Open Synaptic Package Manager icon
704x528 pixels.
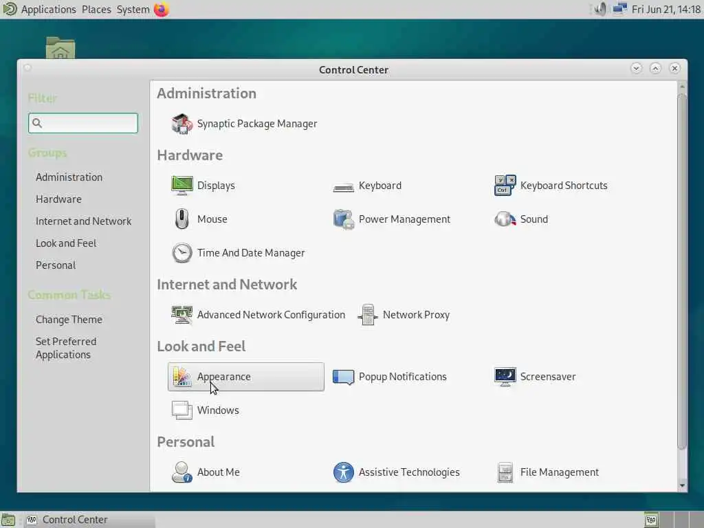tap(181, 124)
